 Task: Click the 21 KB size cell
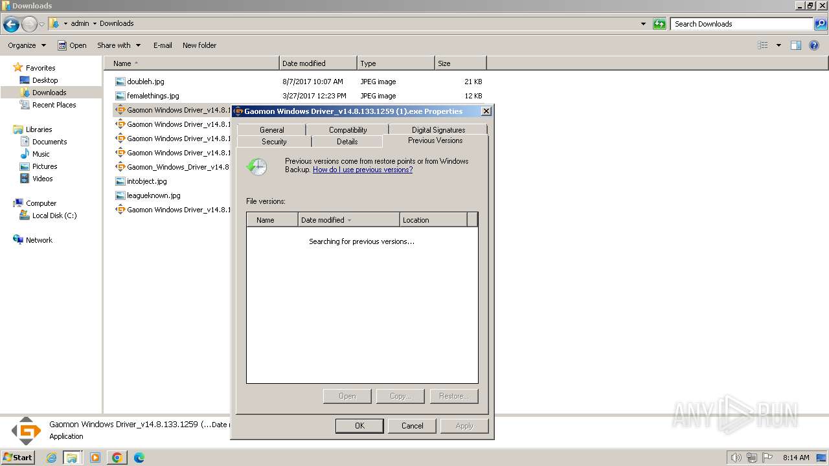pos(473,82)
